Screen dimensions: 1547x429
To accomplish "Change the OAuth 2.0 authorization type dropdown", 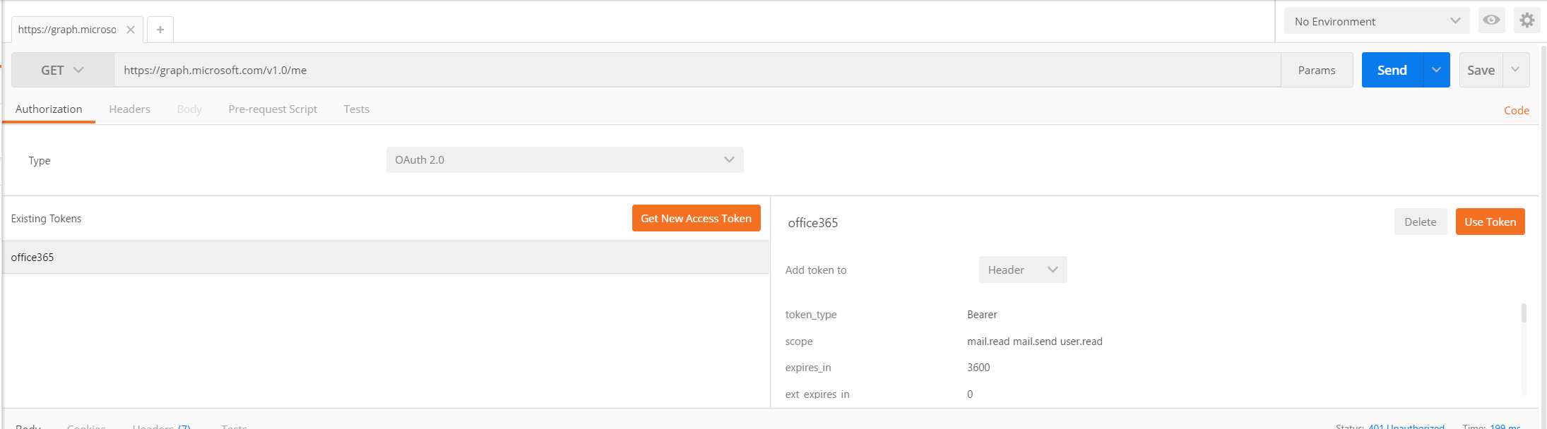I will [x=564, y=160].
